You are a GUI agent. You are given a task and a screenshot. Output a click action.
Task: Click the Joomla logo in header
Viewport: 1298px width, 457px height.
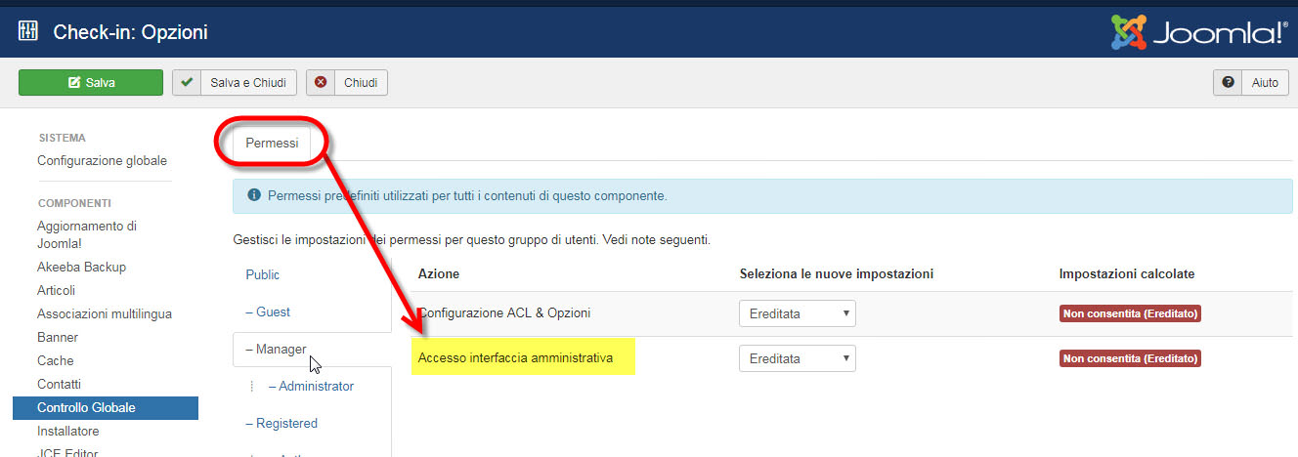point(1199,32)
